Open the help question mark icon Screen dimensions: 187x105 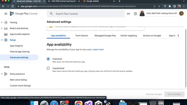tap(135, 14)
